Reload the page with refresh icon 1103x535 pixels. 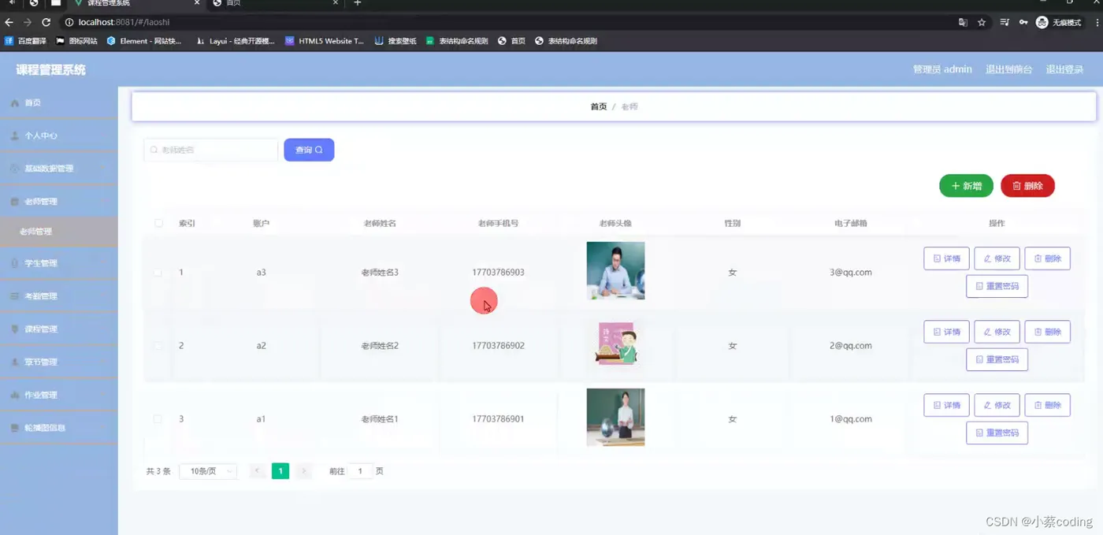pyautogui.click(x=46, y=22)
